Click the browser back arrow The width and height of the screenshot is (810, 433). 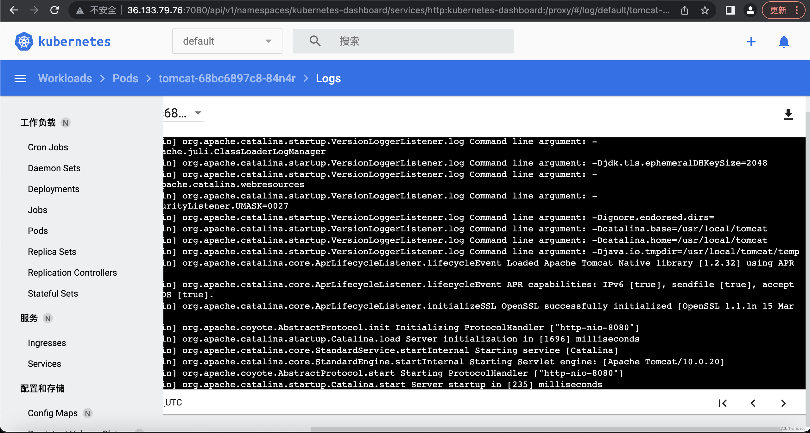pyautogui.click(x=14, y=10)
